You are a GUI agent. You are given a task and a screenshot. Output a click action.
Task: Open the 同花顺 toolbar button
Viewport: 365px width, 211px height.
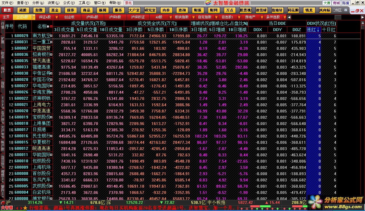coord(293,10)
